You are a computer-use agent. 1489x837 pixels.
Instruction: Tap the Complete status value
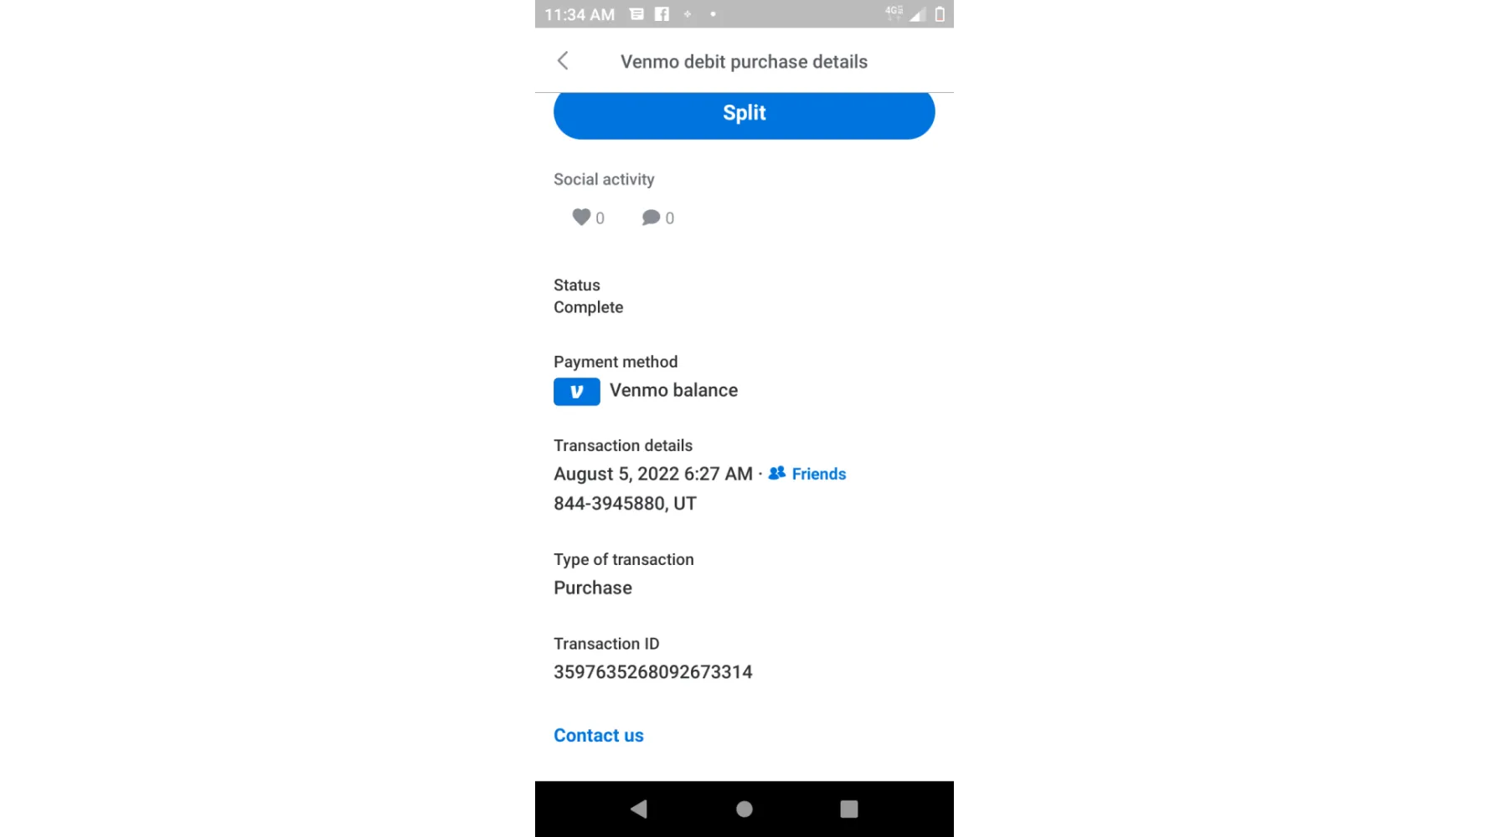(x=588, y=307)
